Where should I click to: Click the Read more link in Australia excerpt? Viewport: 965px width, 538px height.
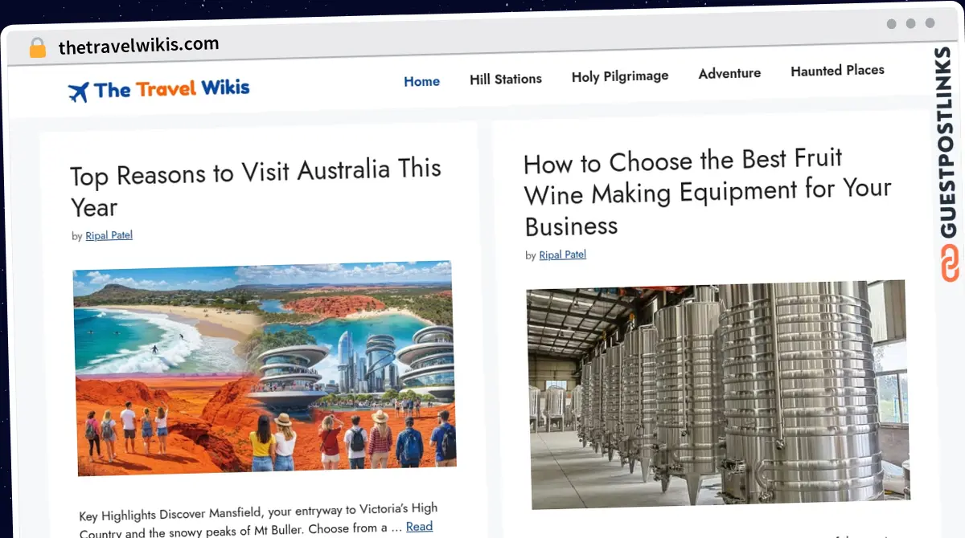point(419,527)
